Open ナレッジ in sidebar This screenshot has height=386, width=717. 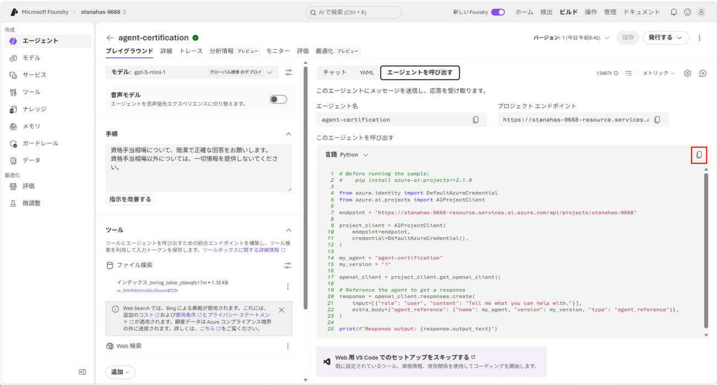click(x=47, y=109)
